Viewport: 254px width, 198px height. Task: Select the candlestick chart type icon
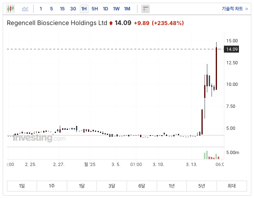10,9
